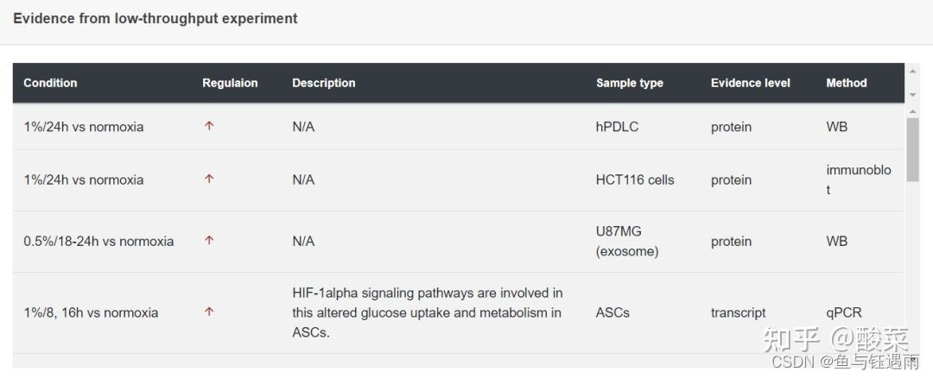Select the immunoblot method cell

pos(859,180)
